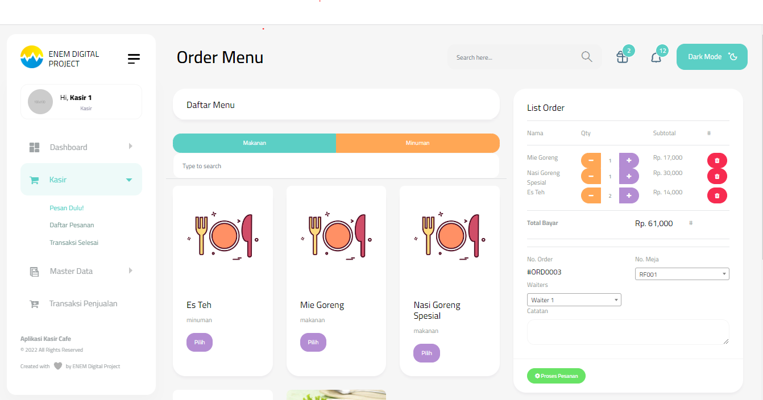
Task: Toggle Dark Mode
Action: 712,57
